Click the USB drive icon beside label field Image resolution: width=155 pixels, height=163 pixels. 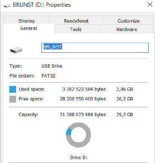(16, 50)
